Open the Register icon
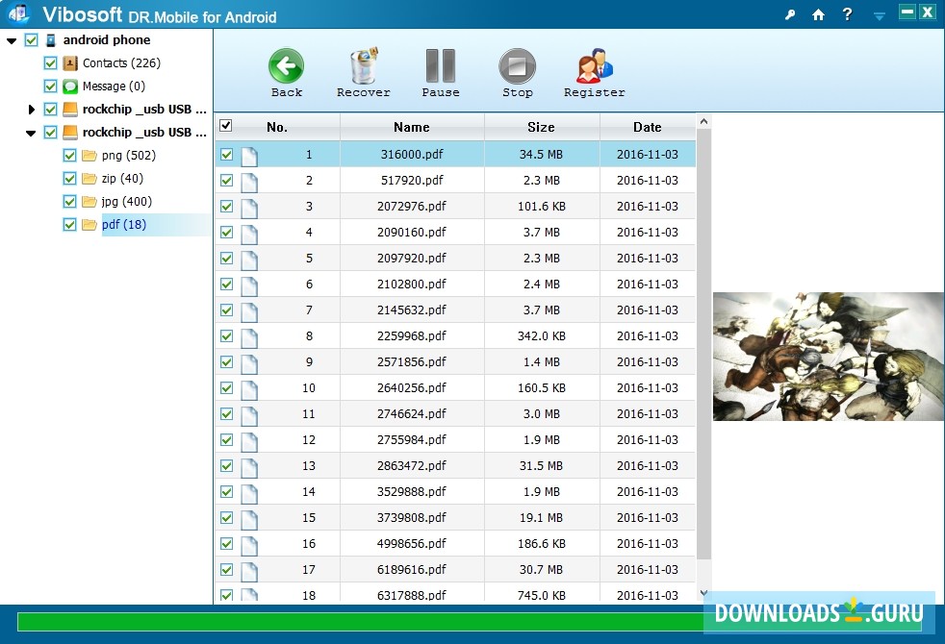Screen dimensions: 945x644 pyautogui.click(x=594, y=65)
